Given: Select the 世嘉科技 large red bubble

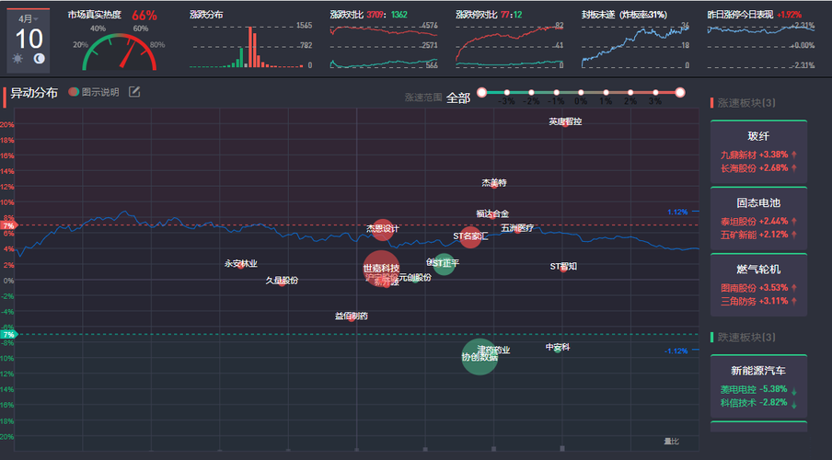Looking at the screenshot, I should [x=381, y=269].
